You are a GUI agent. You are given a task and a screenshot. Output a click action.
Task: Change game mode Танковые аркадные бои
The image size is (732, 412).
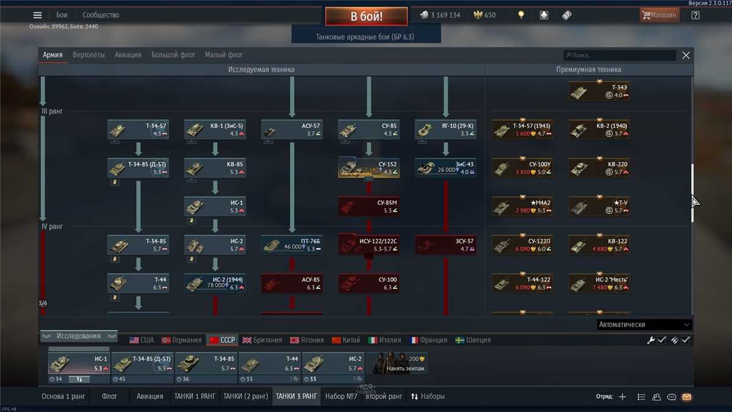(x=365, y=37)
